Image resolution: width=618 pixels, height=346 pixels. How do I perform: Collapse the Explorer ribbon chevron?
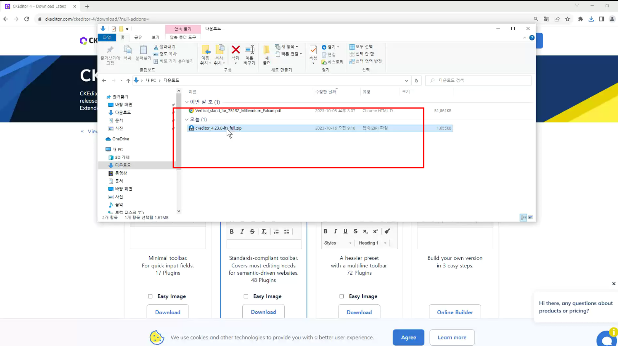click(x=525, y=38)
